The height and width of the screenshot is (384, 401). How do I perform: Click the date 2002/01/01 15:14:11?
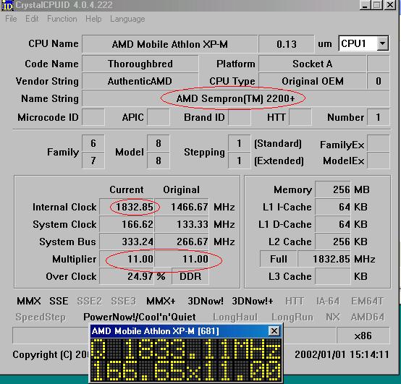pyautogui.click(x=342, y=354)
